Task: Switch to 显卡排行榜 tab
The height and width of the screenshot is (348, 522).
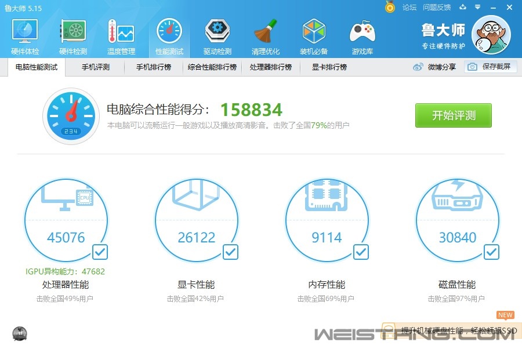Action: [329, 67]
